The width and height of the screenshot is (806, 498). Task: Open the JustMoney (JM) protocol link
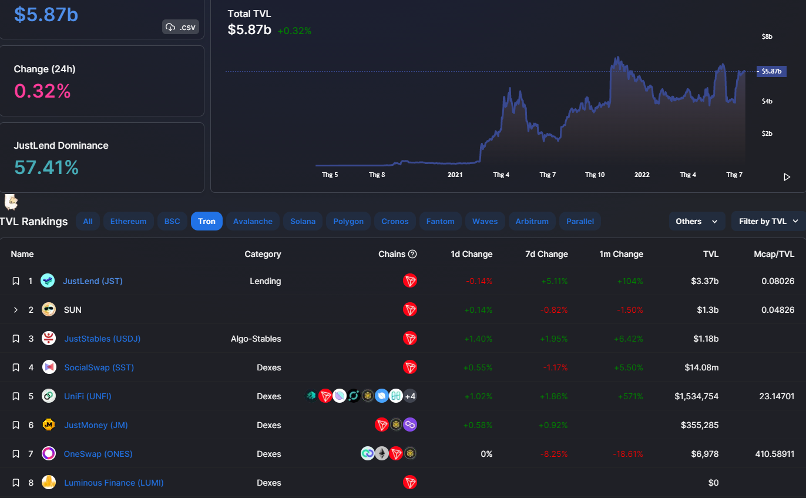pos(96,425)
